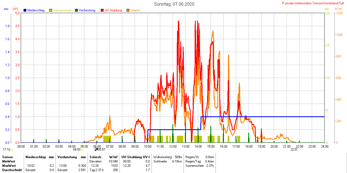Viewport: 347px width, 173px height.
Task: Click the Solarstr. column header in table
Action: pos(96,157)
